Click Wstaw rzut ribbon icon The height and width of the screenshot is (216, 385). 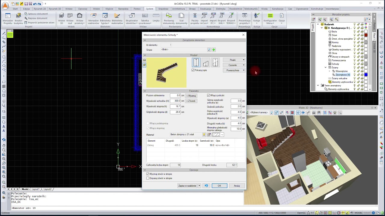70,19
